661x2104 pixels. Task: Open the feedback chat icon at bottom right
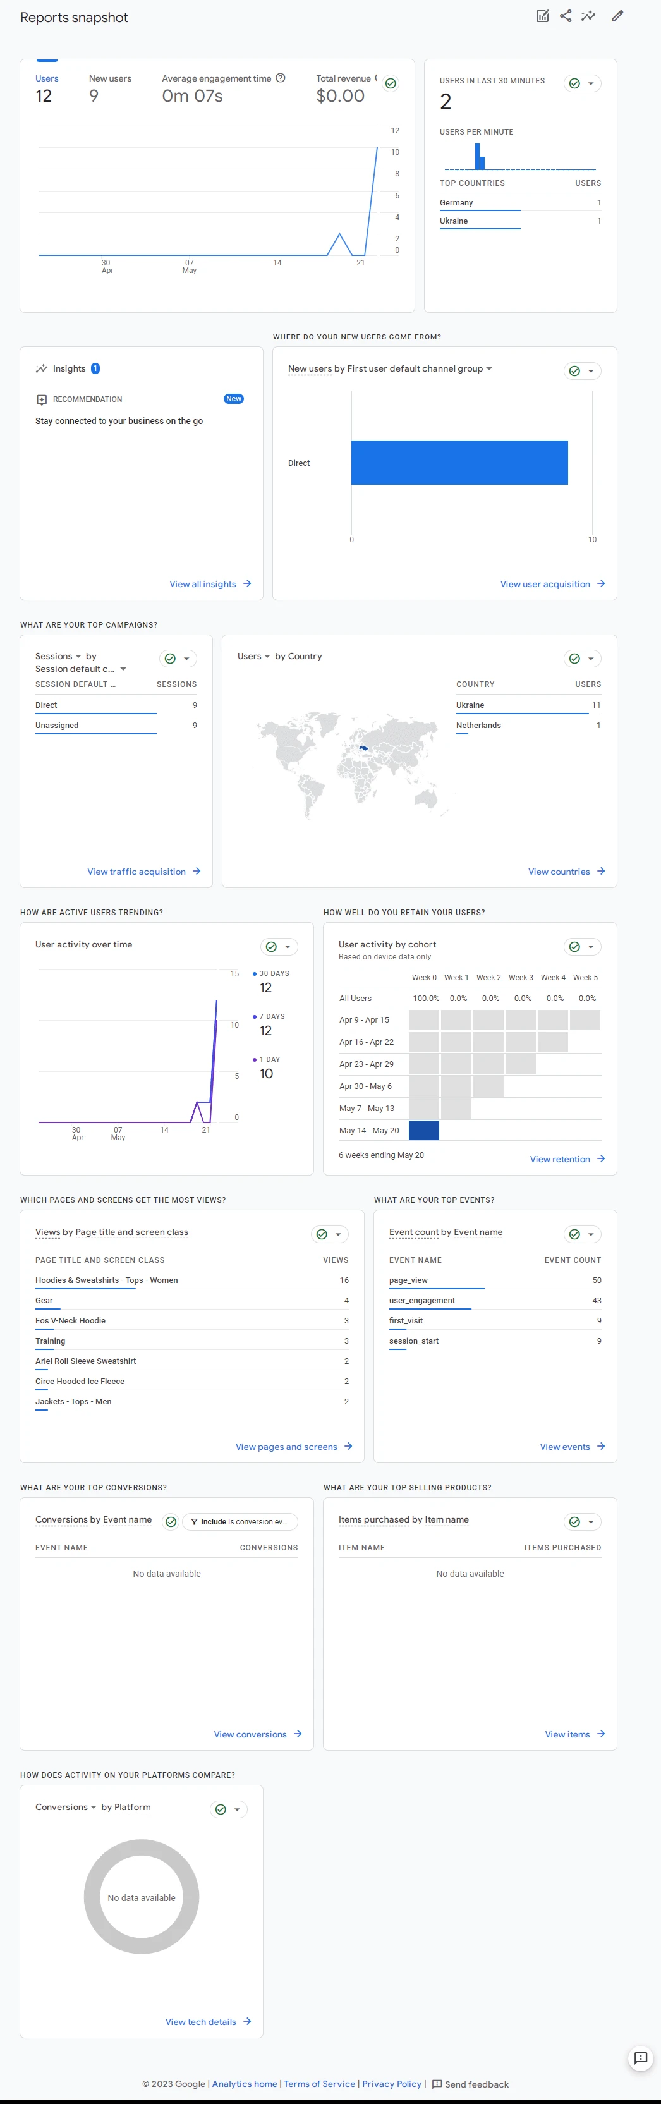(x=641, y=2057)
